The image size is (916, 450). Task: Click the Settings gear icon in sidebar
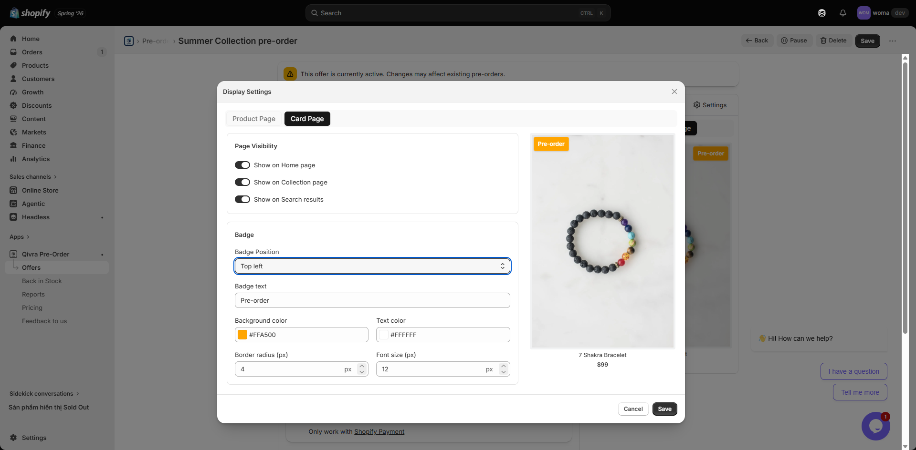pyautogui.click(x=13, y=438)
